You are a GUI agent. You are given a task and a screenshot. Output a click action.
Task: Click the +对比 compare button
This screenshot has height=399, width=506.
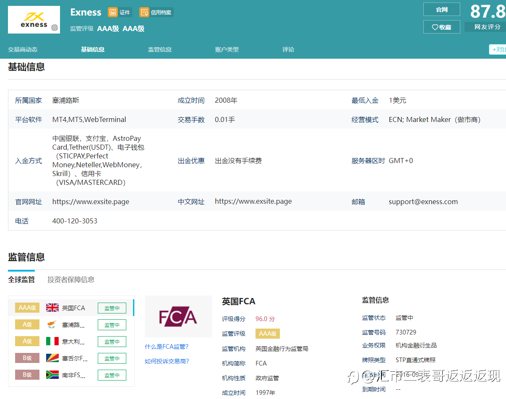coord(498,49)
